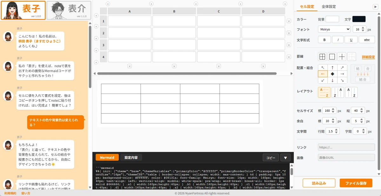Insert a row between rows 2 and 3
The width and height of the screenshot is (381, 196).
tap(96, 39)
